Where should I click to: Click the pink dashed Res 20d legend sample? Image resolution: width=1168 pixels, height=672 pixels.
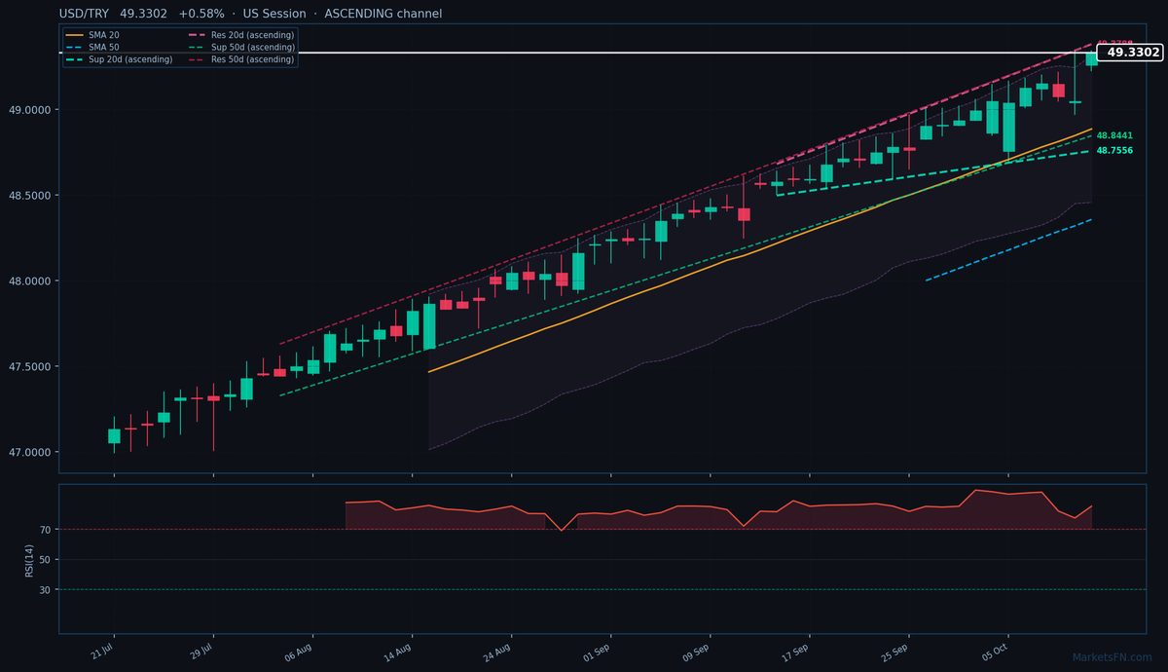click(x=197, y=35)
